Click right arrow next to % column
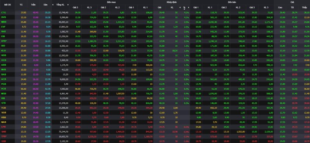The image size is (310, 143). (x=189, y=7)
